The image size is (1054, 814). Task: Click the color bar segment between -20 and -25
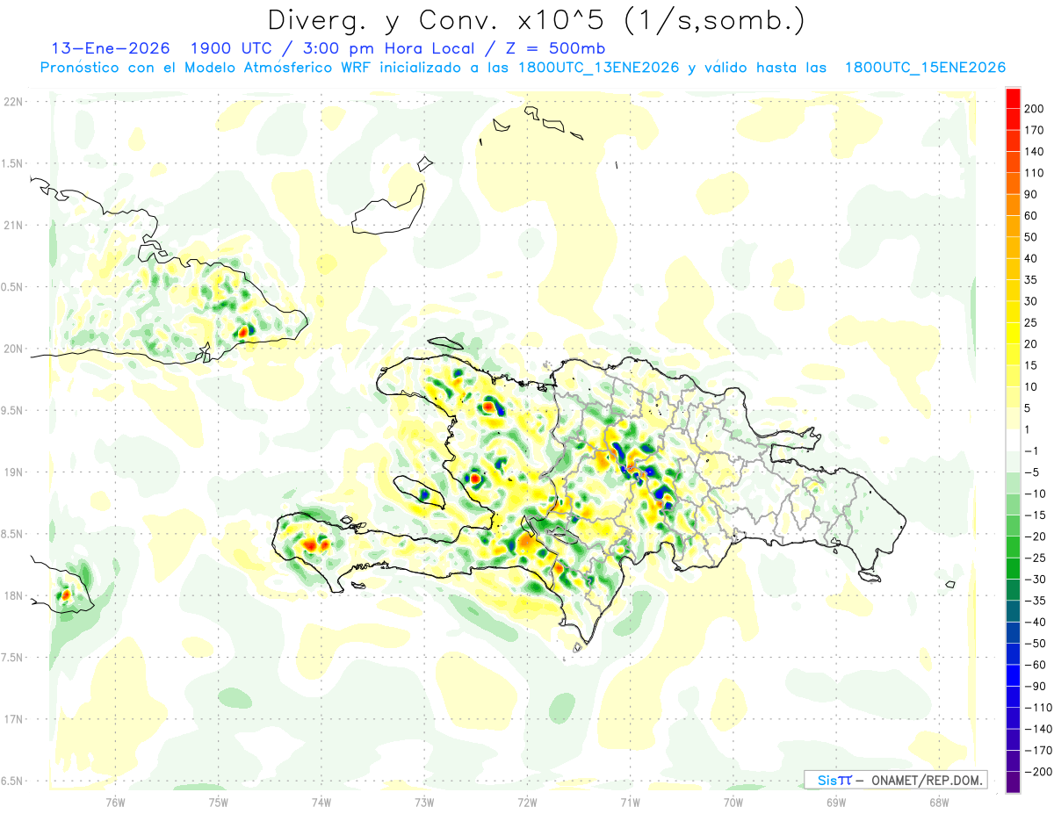1013,547
